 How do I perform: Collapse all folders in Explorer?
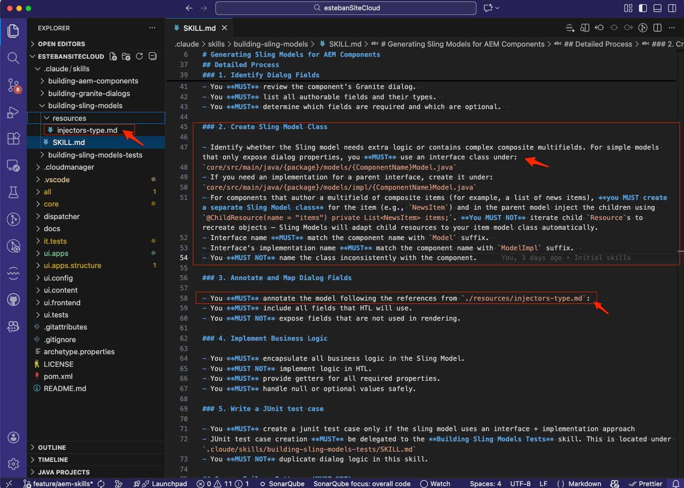click(x=152, y=56)
